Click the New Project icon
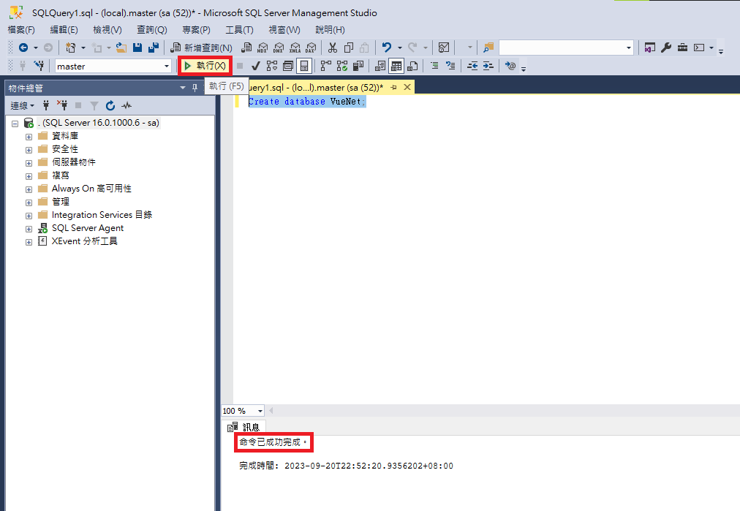 [x=71, y=48]
